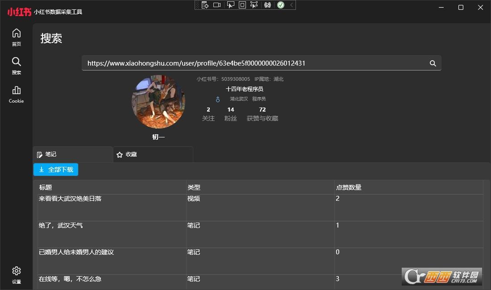
Task: Click the 全部下载 download all button
Action: [x=56, y=170]
